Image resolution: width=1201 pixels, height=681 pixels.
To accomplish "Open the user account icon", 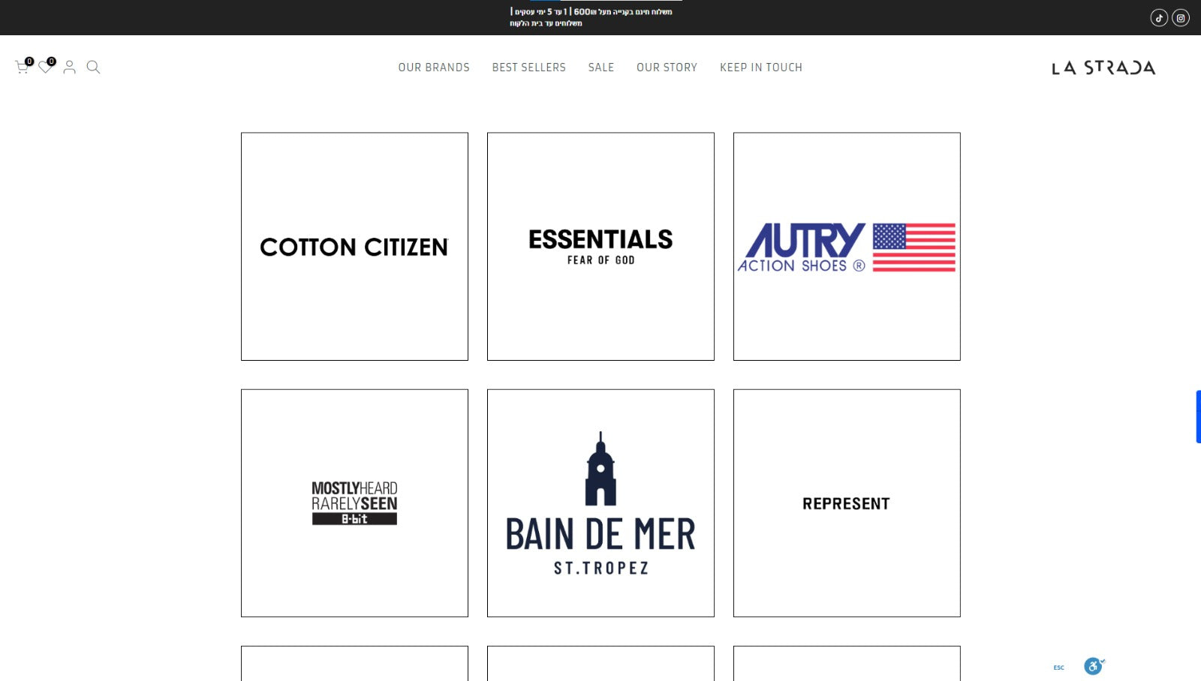I will [69, 67].
